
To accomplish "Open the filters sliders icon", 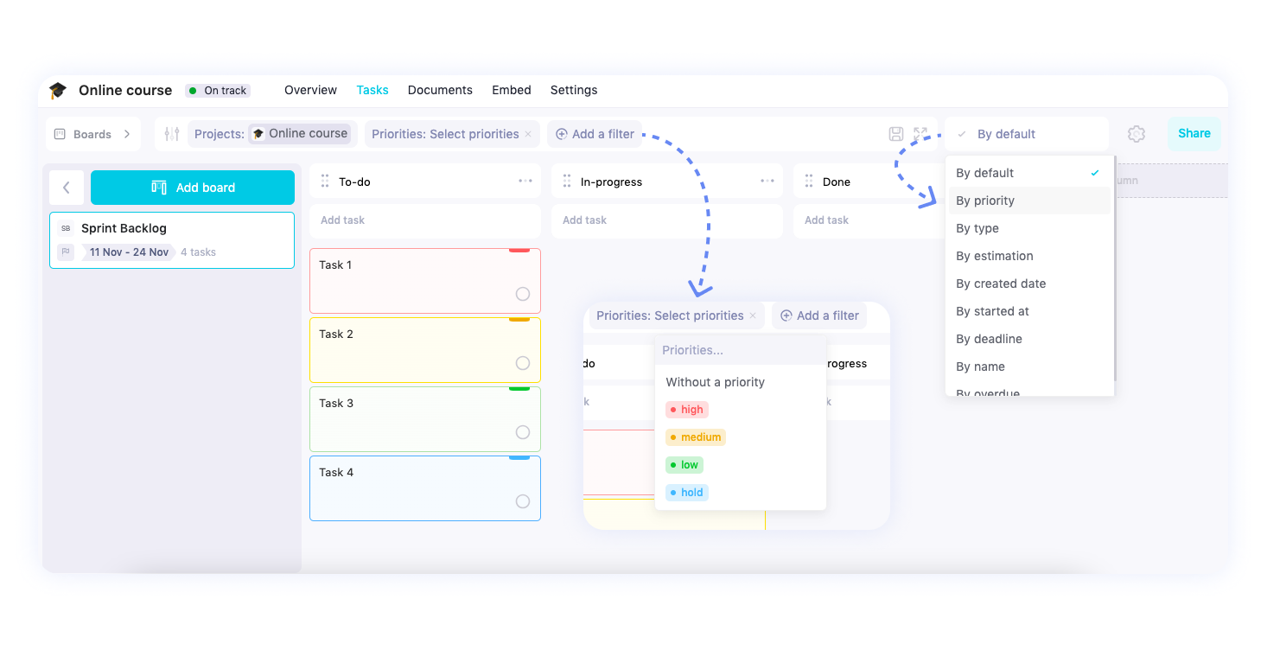I will coord(171,133).
